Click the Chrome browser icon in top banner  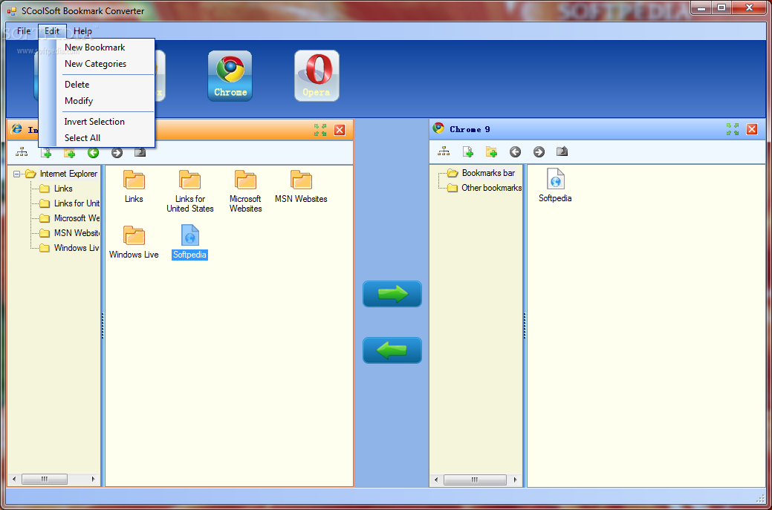tap(230, 76)
